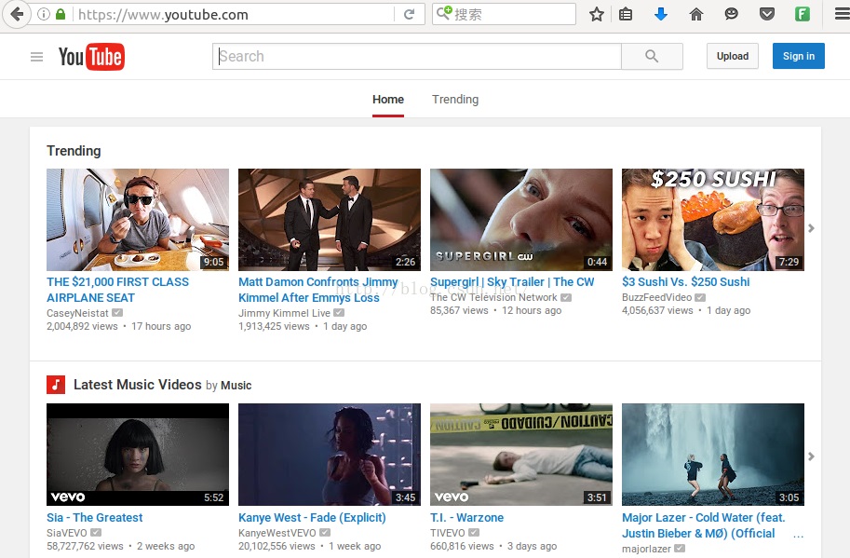
Task: Select the Home tab
Action: (x=388, y=100)
